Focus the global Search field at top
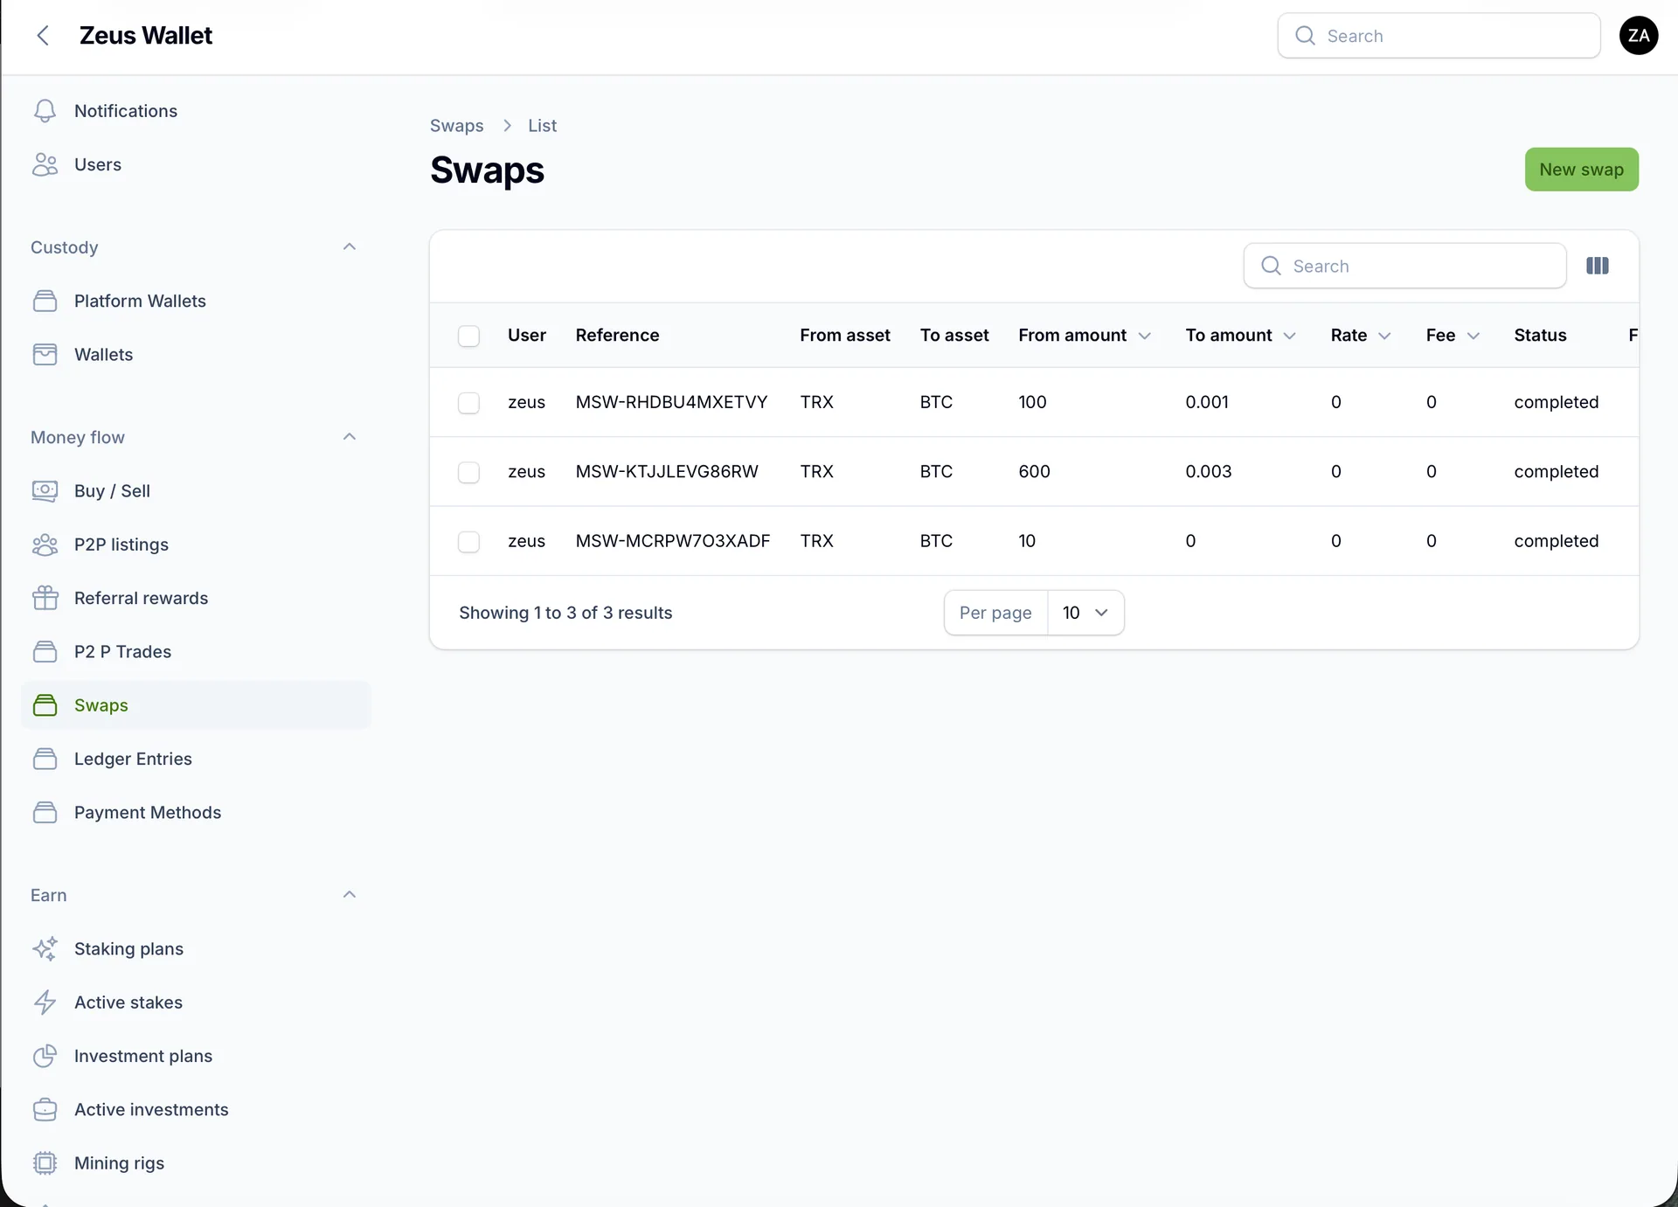Screen dimensions: 1678x1207 (x=1439, y=36)
